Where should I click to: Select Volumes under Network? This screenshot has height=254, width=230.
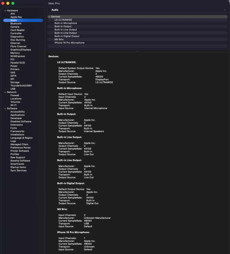(15, 102)
